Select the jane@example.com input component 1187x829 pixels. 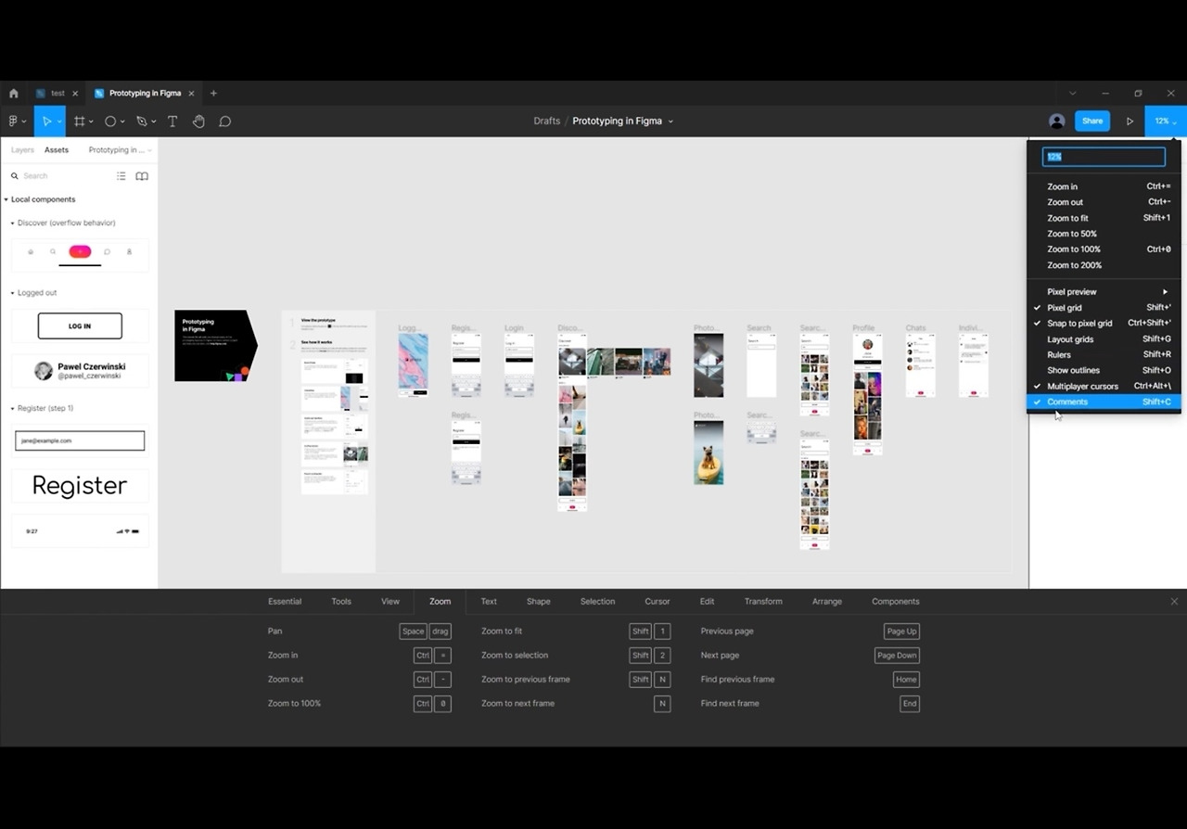tap(80, 441)
